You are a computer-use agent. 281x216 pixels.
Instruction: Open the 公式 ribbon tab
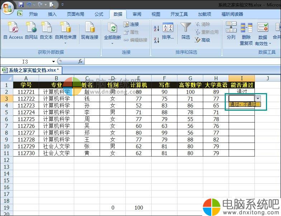[x=99, y=14]
